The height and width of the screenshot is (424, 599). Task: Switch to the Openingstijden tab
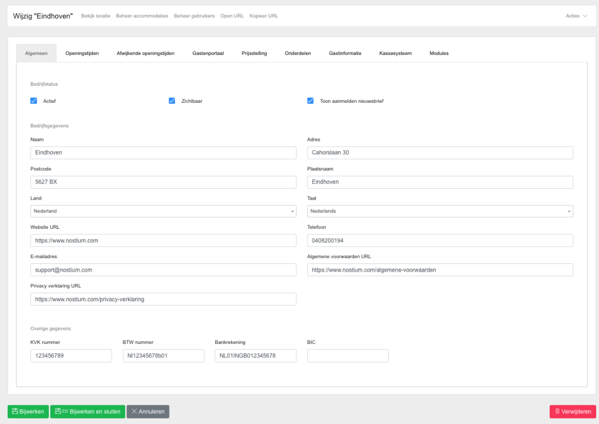click(82, 53)
